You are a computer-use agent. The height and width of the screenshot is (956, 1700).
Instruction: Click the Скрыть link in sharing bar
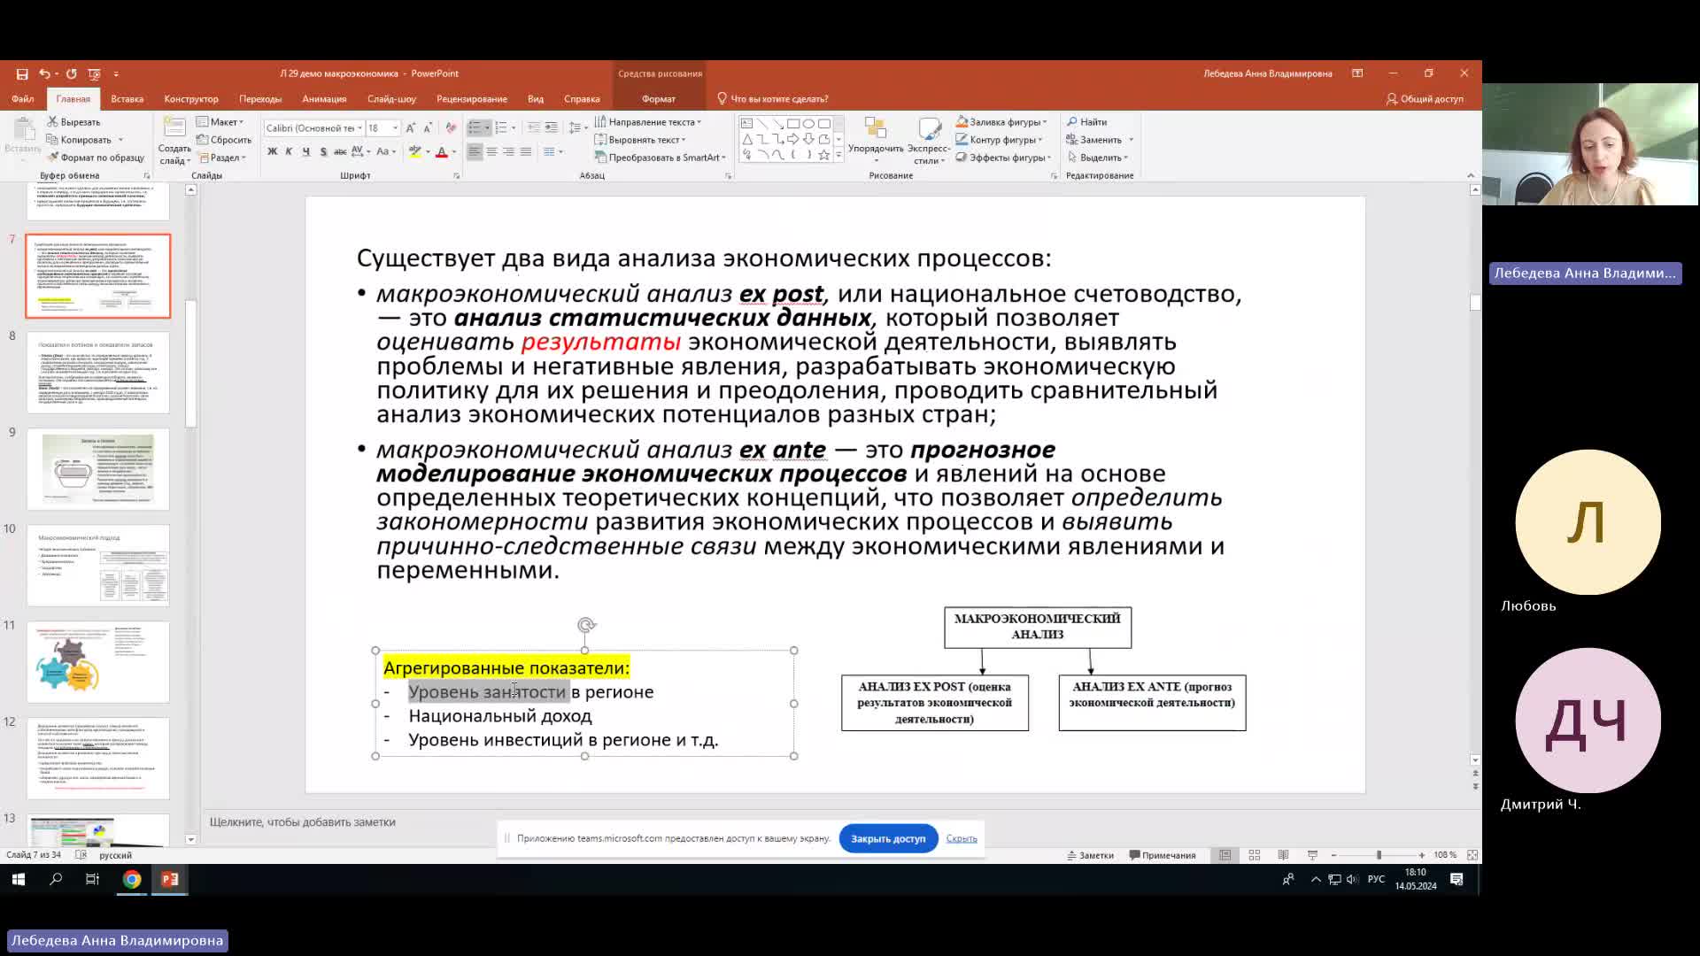(962, 838)
